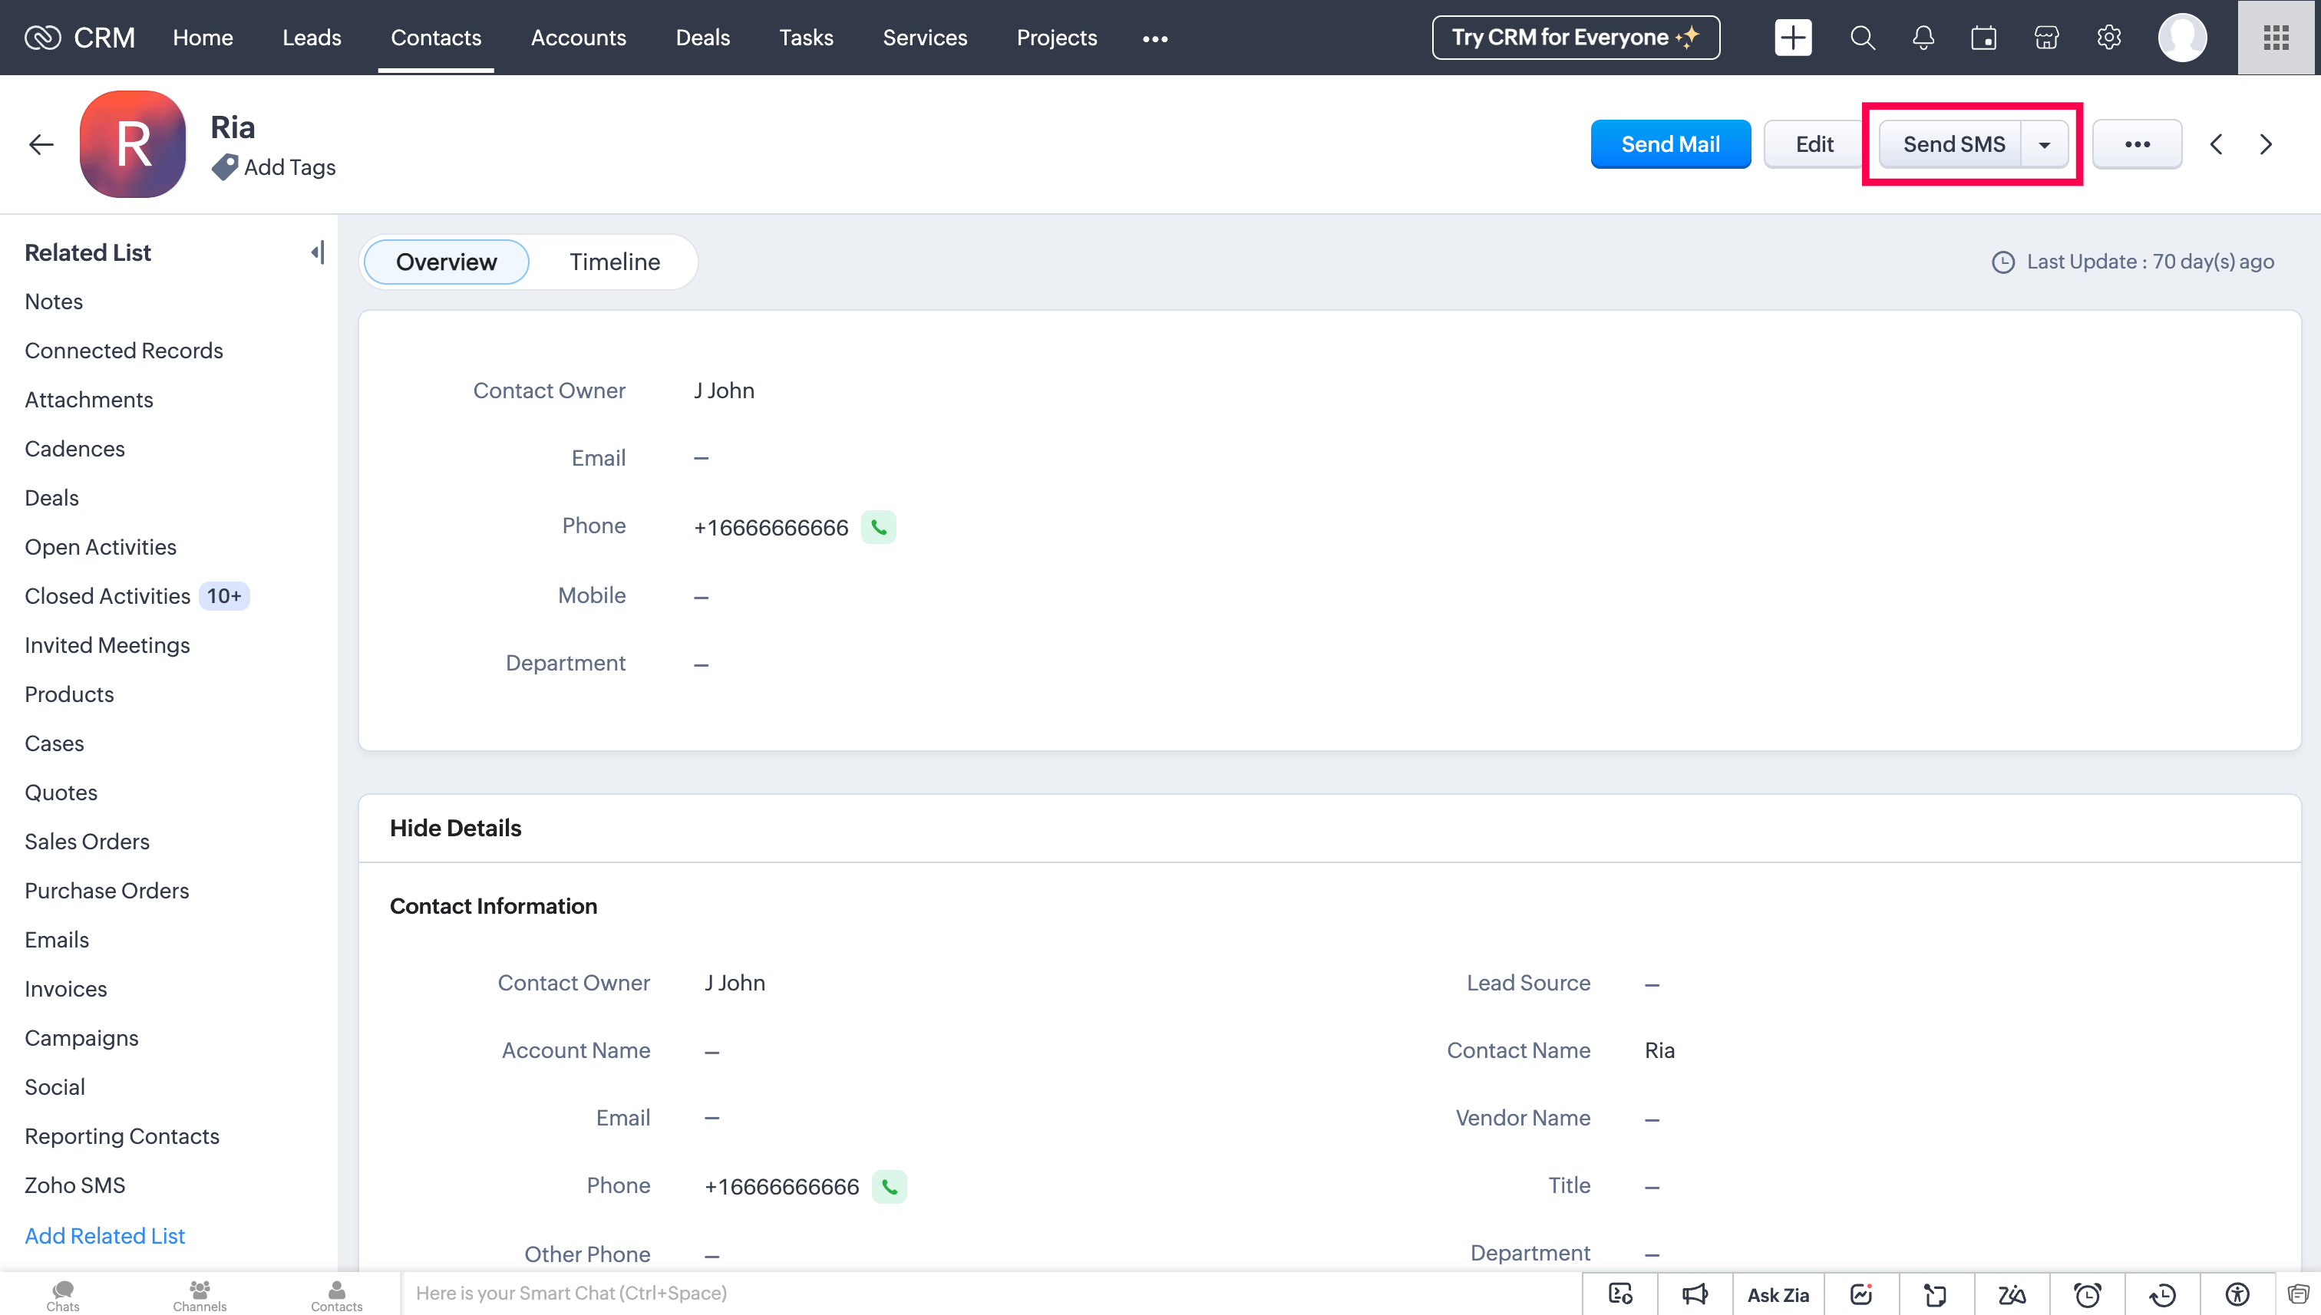Go to next contact record arrow

[2266, 144]
